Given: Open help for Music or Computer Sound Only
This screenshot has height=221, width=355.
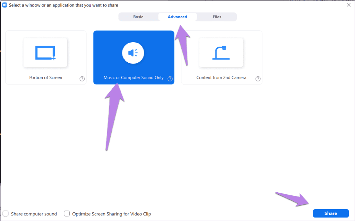Looking at the screenshot, I should pyautogui.click(x=170, y=79).
